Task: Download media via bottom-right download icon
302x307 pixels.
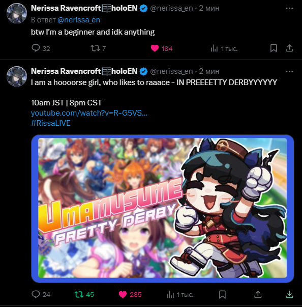Action: pyautogui.click(x=289, y=294)
